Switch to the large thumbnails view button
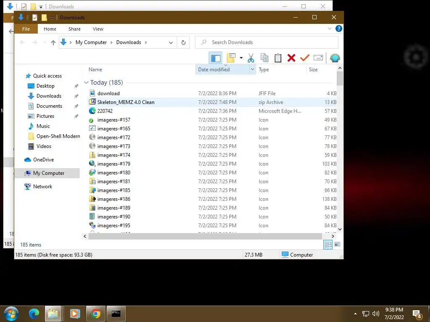This screenshot has width=430, height=322. click(x=337, y=244)
